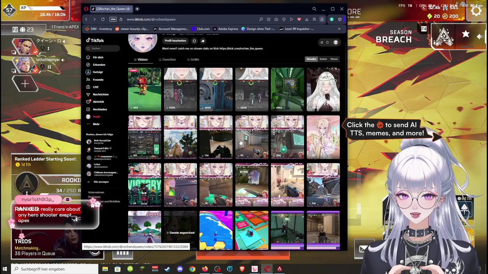This screenshot has width=488, height=274.
Task: Open pinned video with 494 views
Action: point(144,89)
